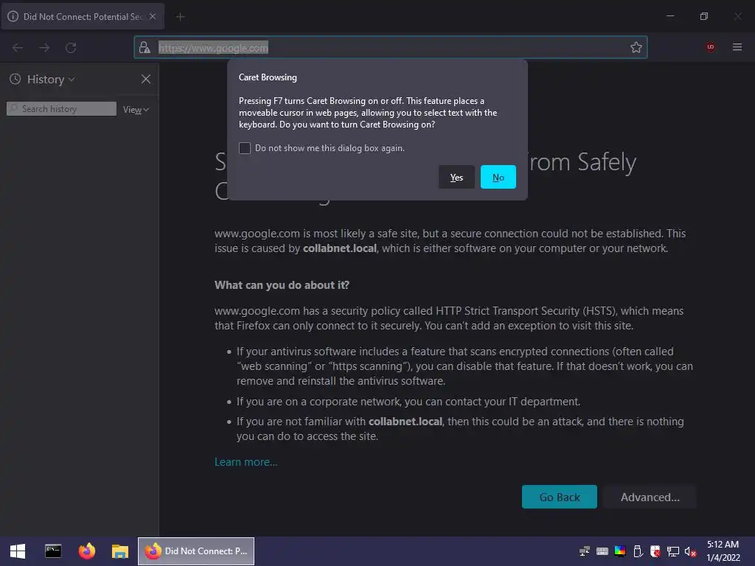Screen dimensions: 755x566
Task: Click the security shield tray icon
Action: [x=655, y=551]
